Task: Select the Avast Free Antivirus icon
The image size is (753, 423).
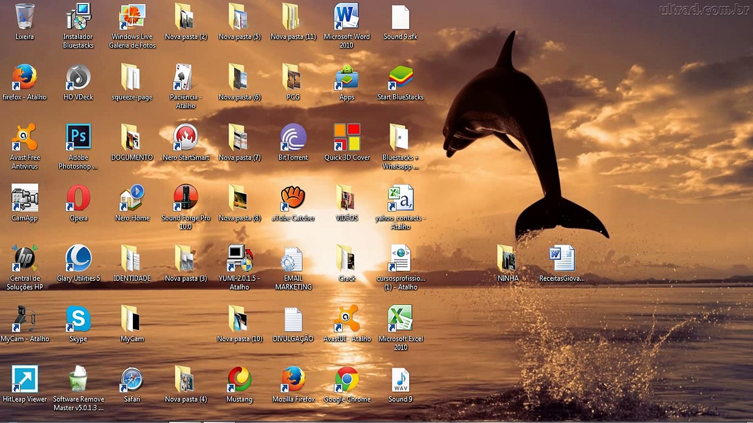Action: [25, 137]
